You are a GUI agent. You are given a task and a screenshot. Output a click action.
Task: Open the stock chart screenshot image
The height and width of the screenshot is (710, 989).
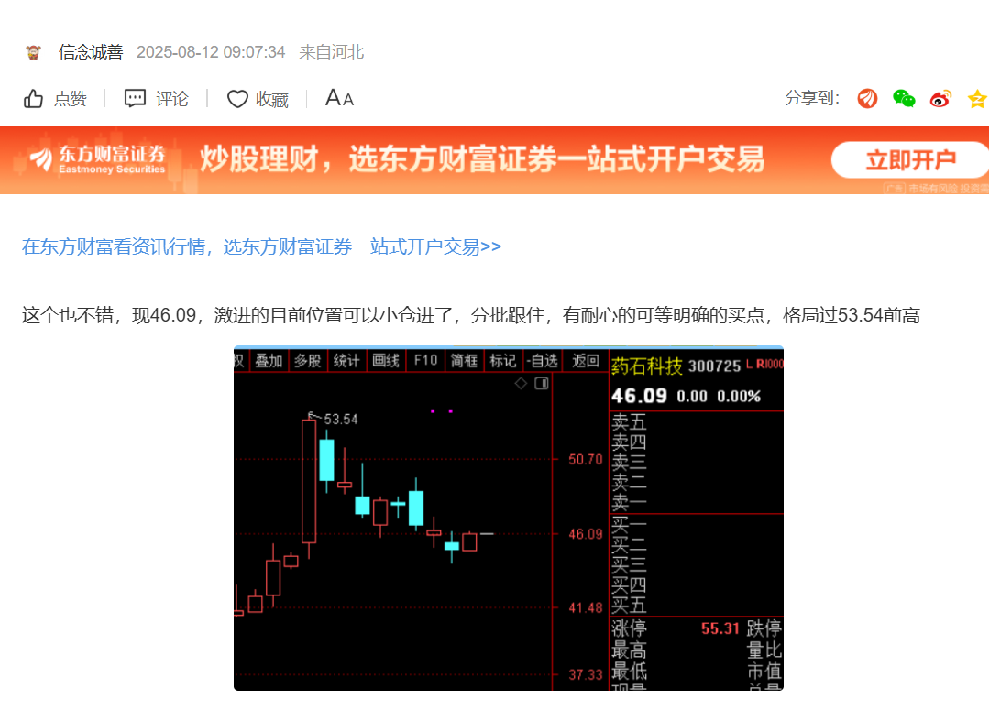coord(509,519)
